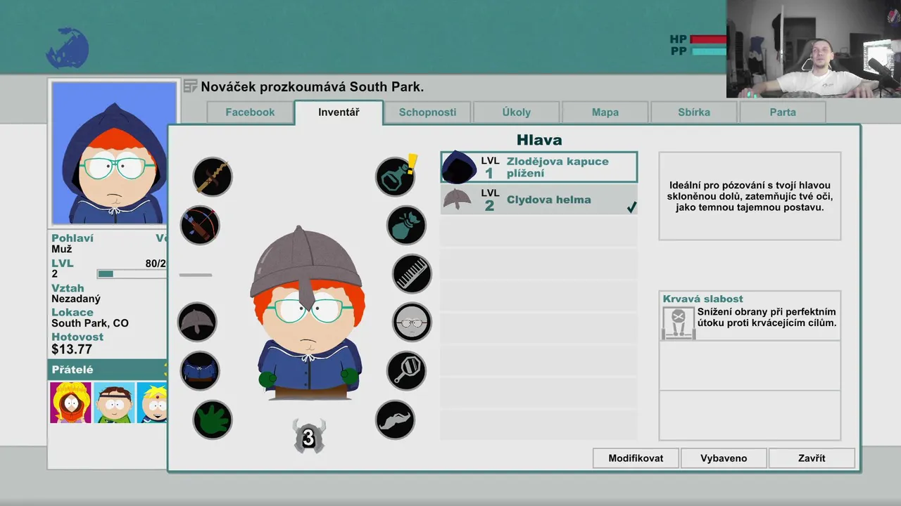Click the $13.77 cash value
Screen dimensions: 901x506
(72, 349)
